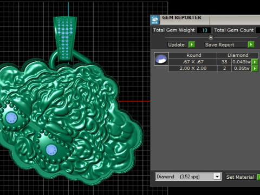
Task: Click the Round column header
Action: point(193,55)
